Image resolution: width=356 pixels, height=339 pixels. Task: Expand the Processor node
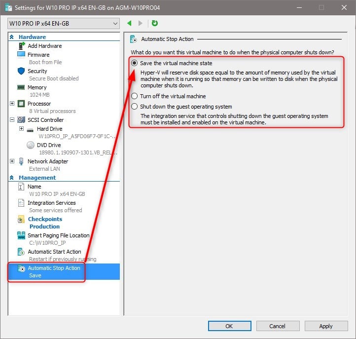point(12,104)
